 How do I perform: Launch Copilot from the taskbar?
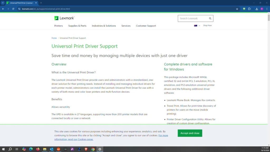[x=24, y=149]
